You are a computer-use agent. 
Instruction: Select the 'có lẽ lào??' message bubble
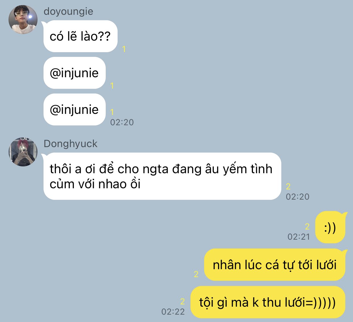pos(80,36)
